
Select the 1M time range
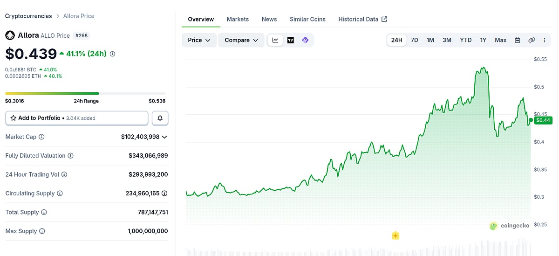tap(430, 40)
